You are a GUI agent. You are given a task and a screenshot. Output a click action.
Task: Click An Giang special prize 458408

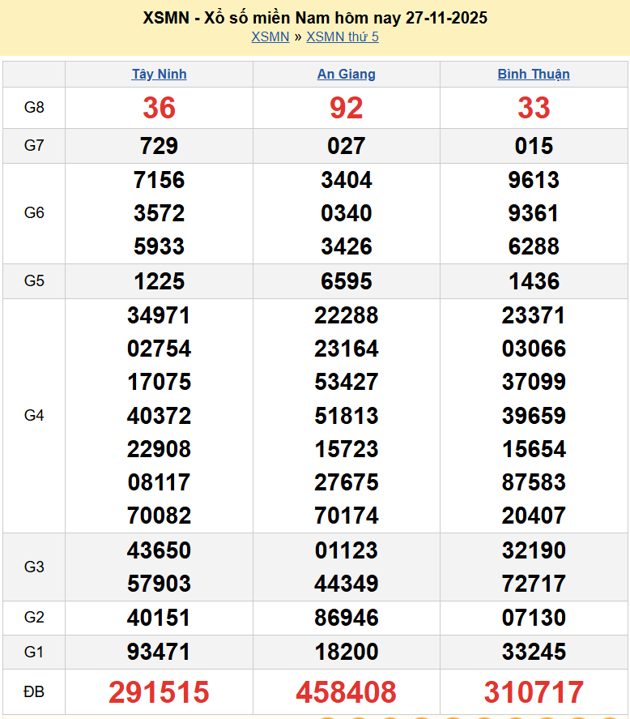tap(346, 692)
